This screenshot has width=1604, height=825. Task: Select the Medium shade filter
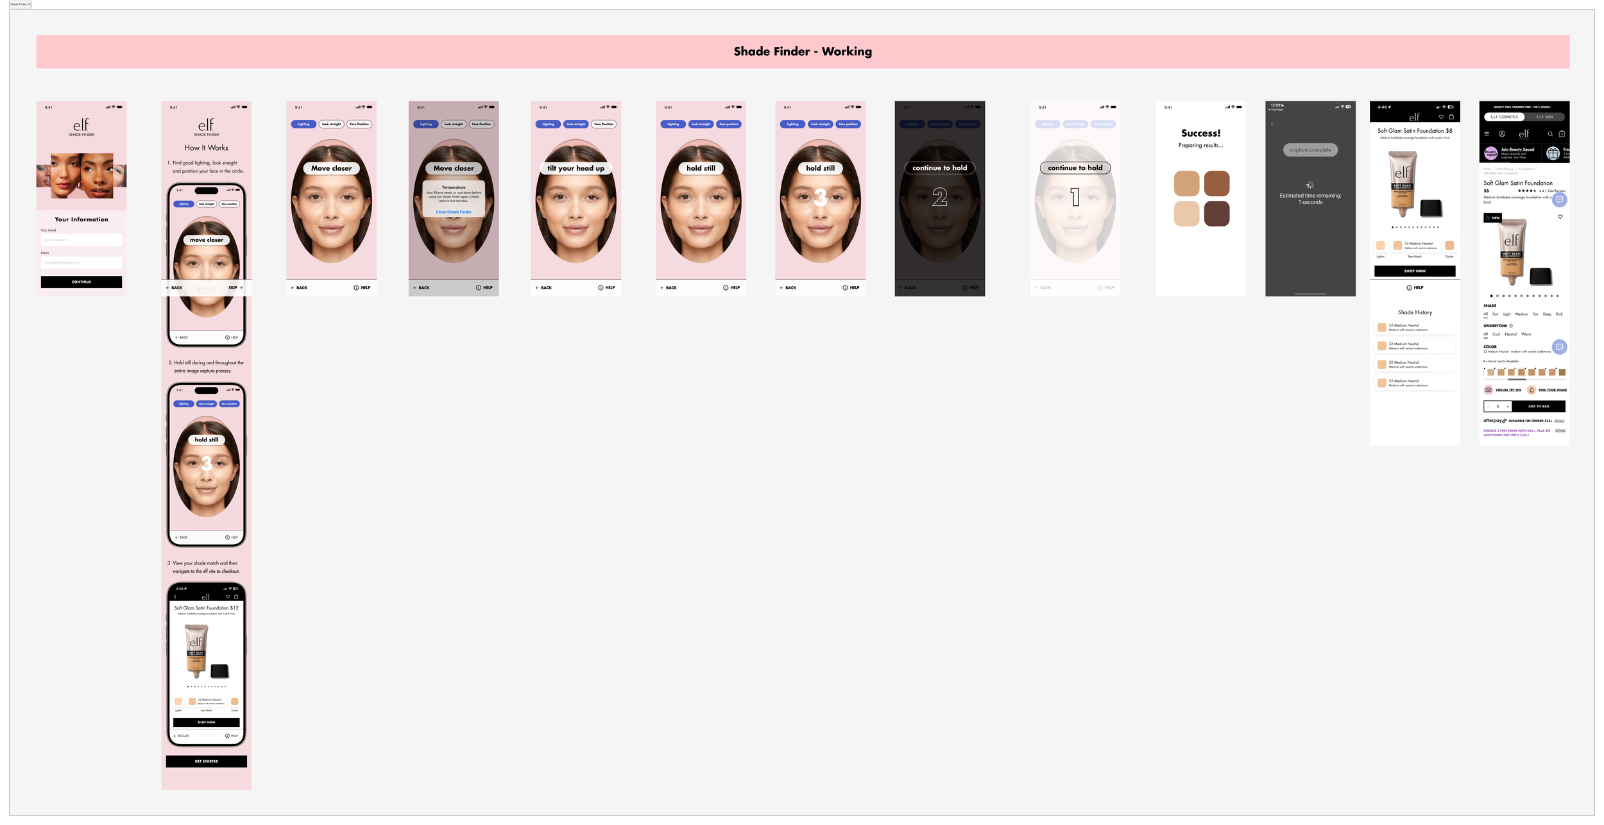click(1521, 314)
